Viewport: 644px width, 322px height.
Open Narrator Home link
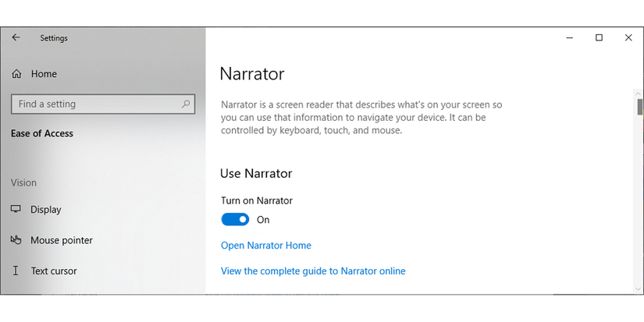[x=266, y=246]
